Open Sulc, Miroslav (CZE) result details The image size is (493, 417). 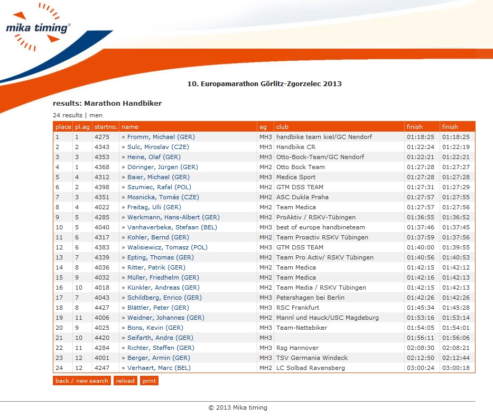point(158,147)
